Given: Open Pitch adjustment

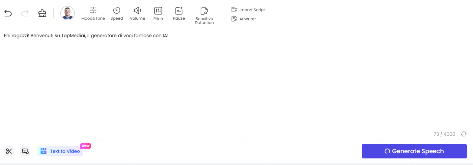Looking at the screenshot, I should click(158, 14).
